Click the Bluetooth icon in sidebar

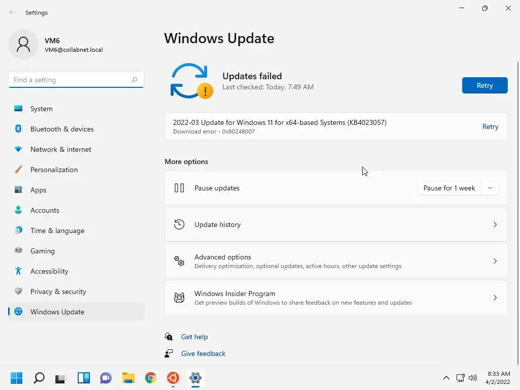click(18, 128)
